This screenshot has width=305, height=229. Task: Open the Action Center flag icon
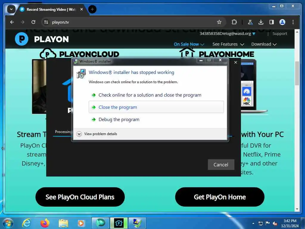click(268, 223)
